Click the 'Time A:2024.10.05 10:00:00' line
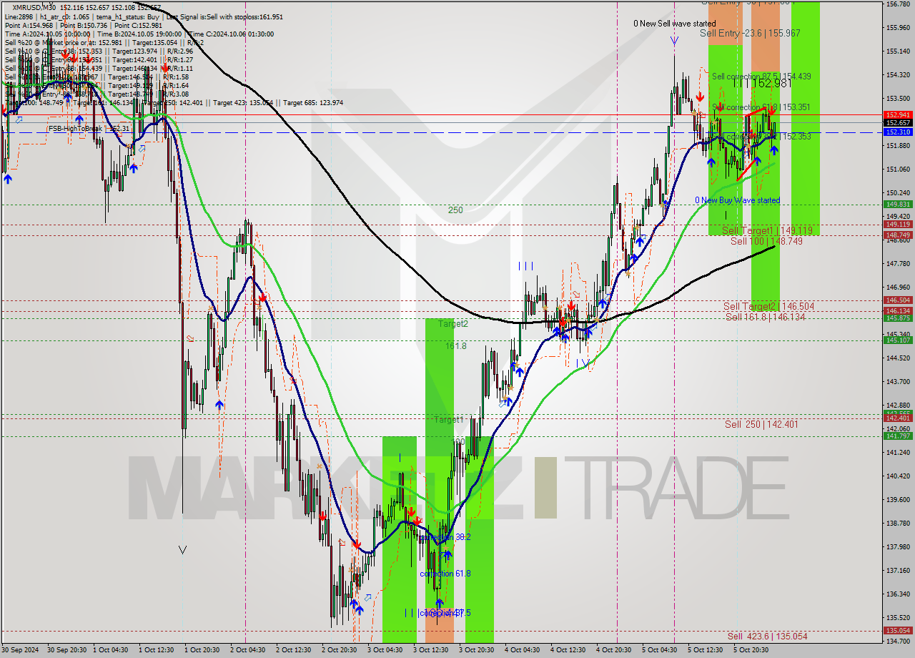 click(x=47, y=34)
